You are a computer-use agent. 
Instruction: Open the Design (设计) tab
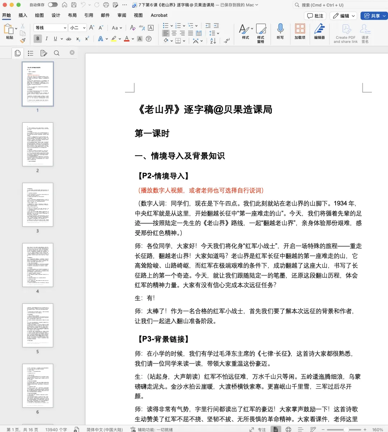point(56,15)
